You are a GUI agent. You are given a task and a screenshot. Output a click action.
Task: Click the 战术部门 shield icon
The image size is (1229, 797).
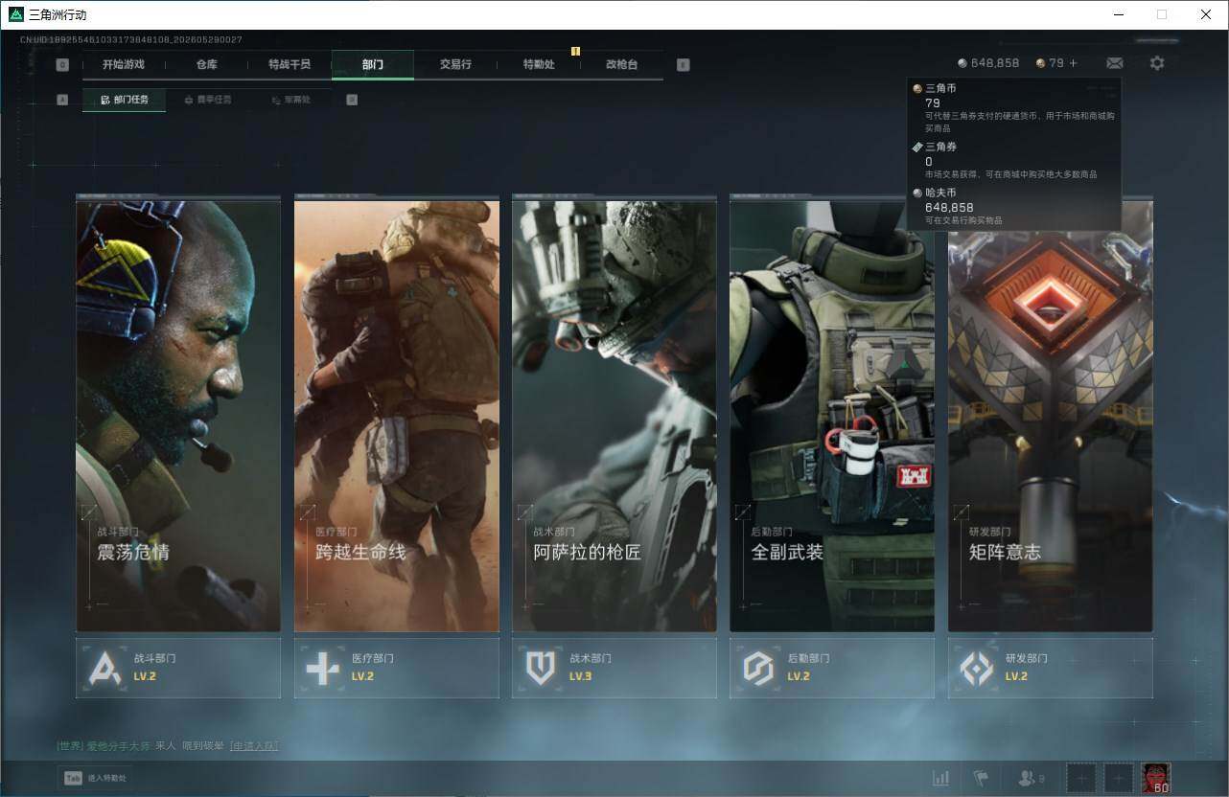pos(541,668)
